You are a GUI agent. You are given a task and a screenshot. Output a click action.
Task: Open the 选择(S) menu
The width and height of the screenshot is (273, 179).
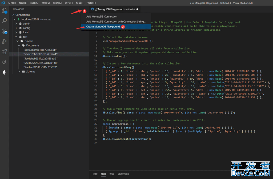tap(34, 3)
